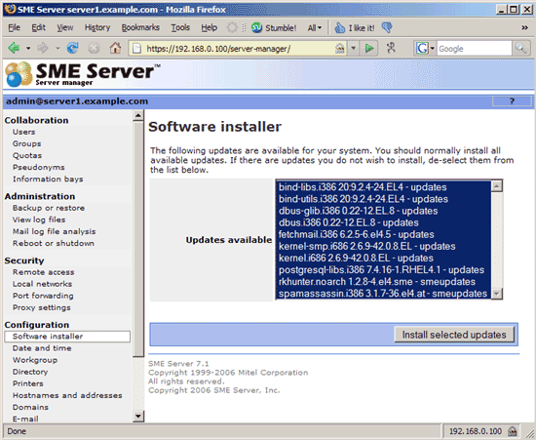The height and width of the screenshot is (440, 536).
Task: Open the Bookmarks menu
Action: coord(140,27)
